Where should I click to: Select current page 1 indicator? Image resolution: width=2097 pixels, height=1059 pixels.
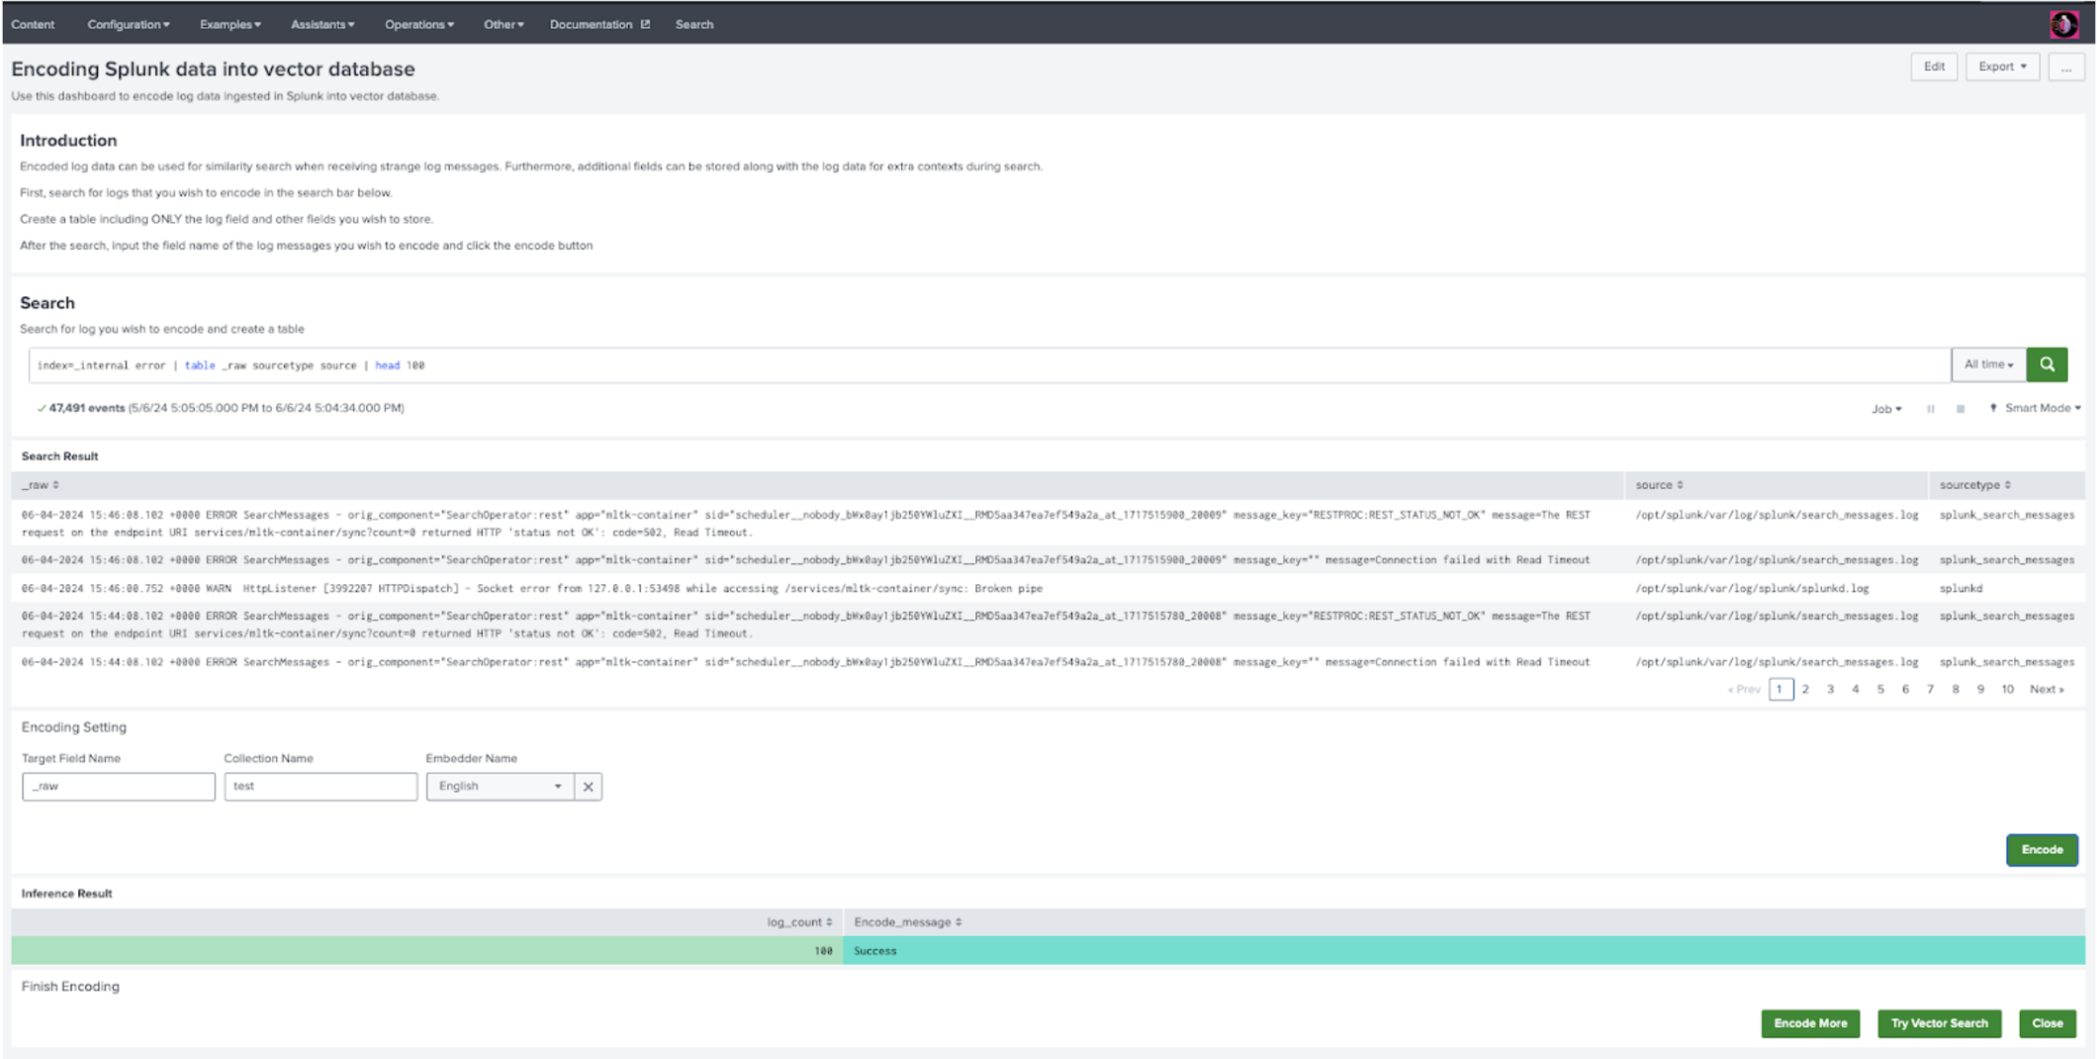tap(1780, 690)
